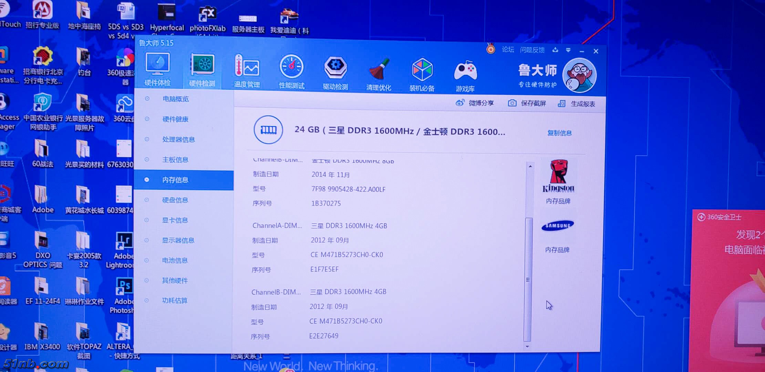
Task: Select the 驱动检测 driver detection icon
Action: 335,68
